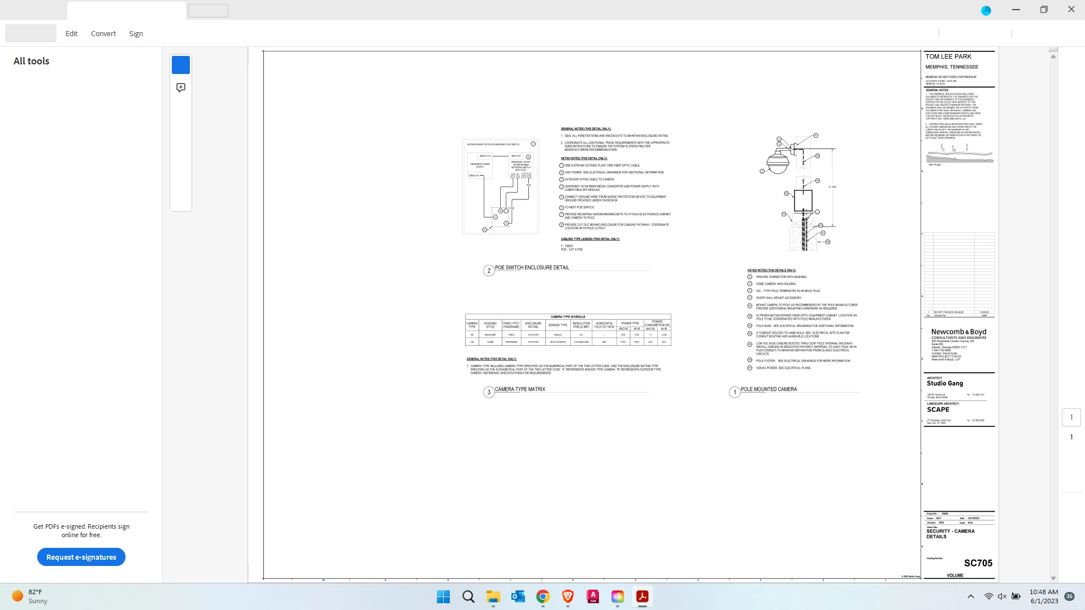This screenshot has width=1085, height=610.
Task: Click the muted volume icon
Action: point(1002,596)
